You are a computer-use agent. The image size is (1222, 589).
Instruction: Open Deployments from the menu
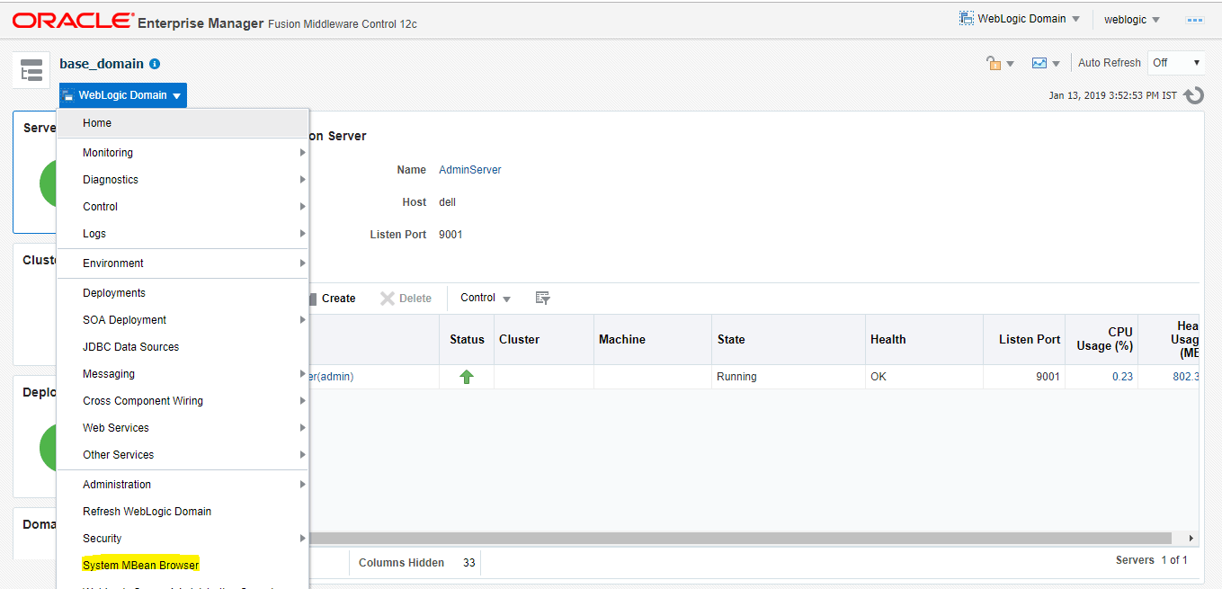(183, 293)
